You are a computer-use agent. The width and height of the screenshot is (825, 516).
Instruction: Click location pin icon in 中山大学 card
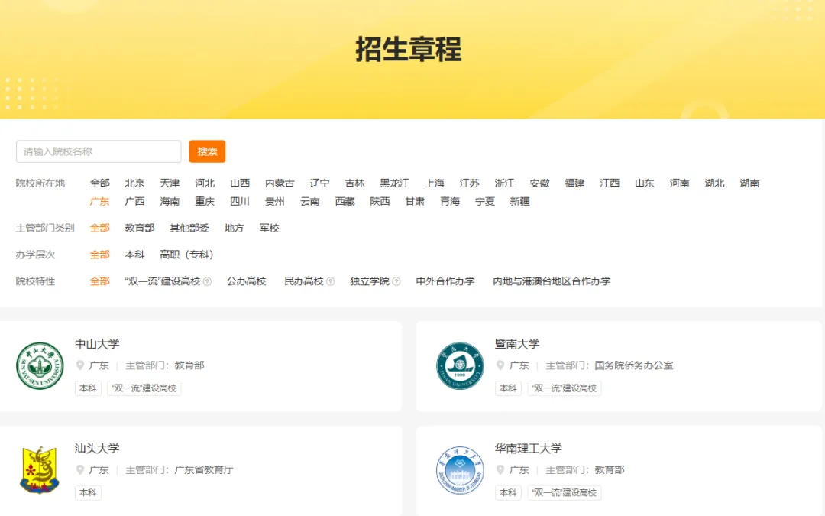point(80,365)
